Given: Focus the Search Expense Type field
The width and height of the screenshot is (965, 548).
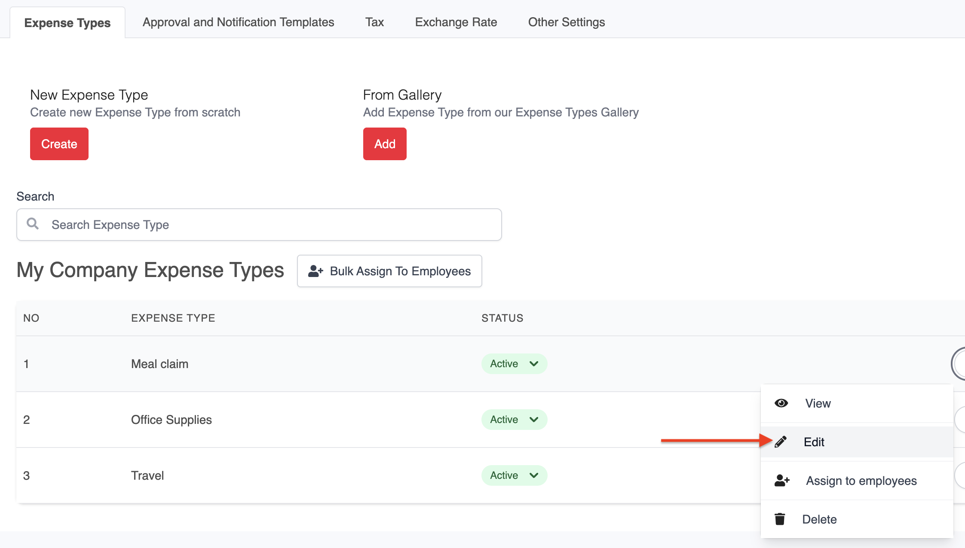Looking at the screenshot, I should point(275,225).
